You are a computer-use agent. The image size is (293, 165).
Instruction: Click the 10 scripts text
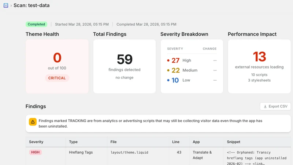pyautogui.click(x=259, y=75)
